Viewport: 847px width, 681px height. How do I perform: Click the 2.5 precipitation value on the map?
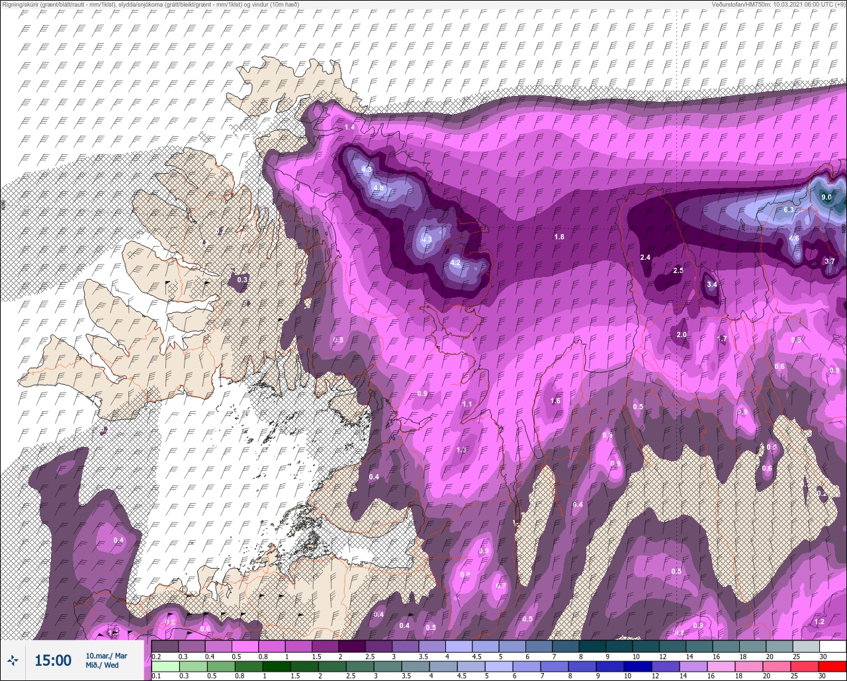tap(678, 270)
